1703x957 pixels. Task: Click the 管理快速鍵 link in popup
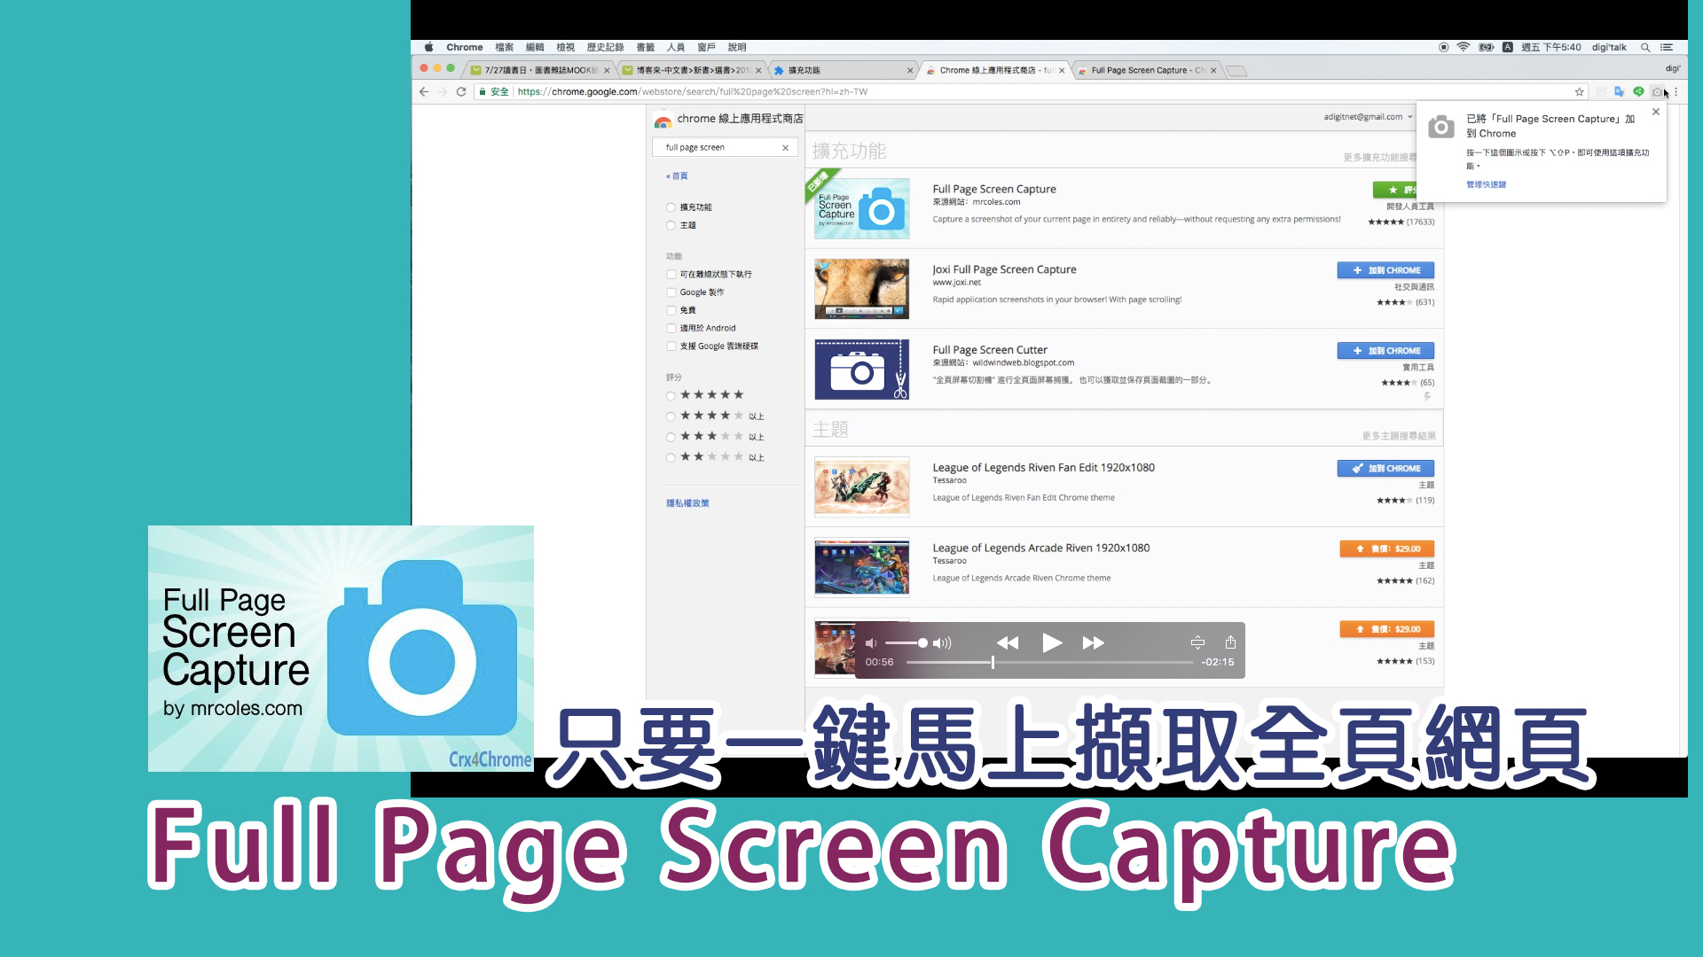[x=1486, y=185]
